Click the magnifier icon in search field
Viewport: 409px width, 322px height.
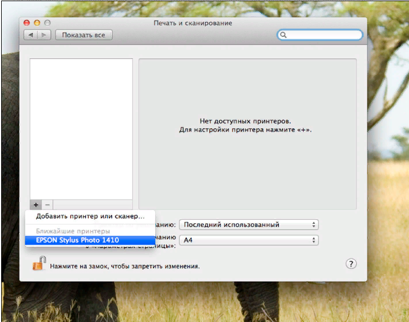pos(283,35)
